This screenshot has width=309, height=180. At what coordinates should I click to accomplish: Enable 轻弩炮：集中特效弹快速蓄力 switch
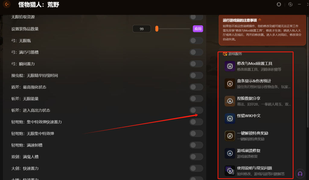coord(196,122)
